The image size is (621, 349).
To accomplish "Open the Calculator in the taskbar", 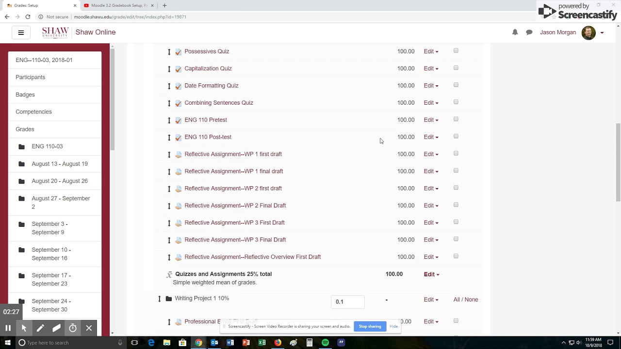I will point(309,343).
